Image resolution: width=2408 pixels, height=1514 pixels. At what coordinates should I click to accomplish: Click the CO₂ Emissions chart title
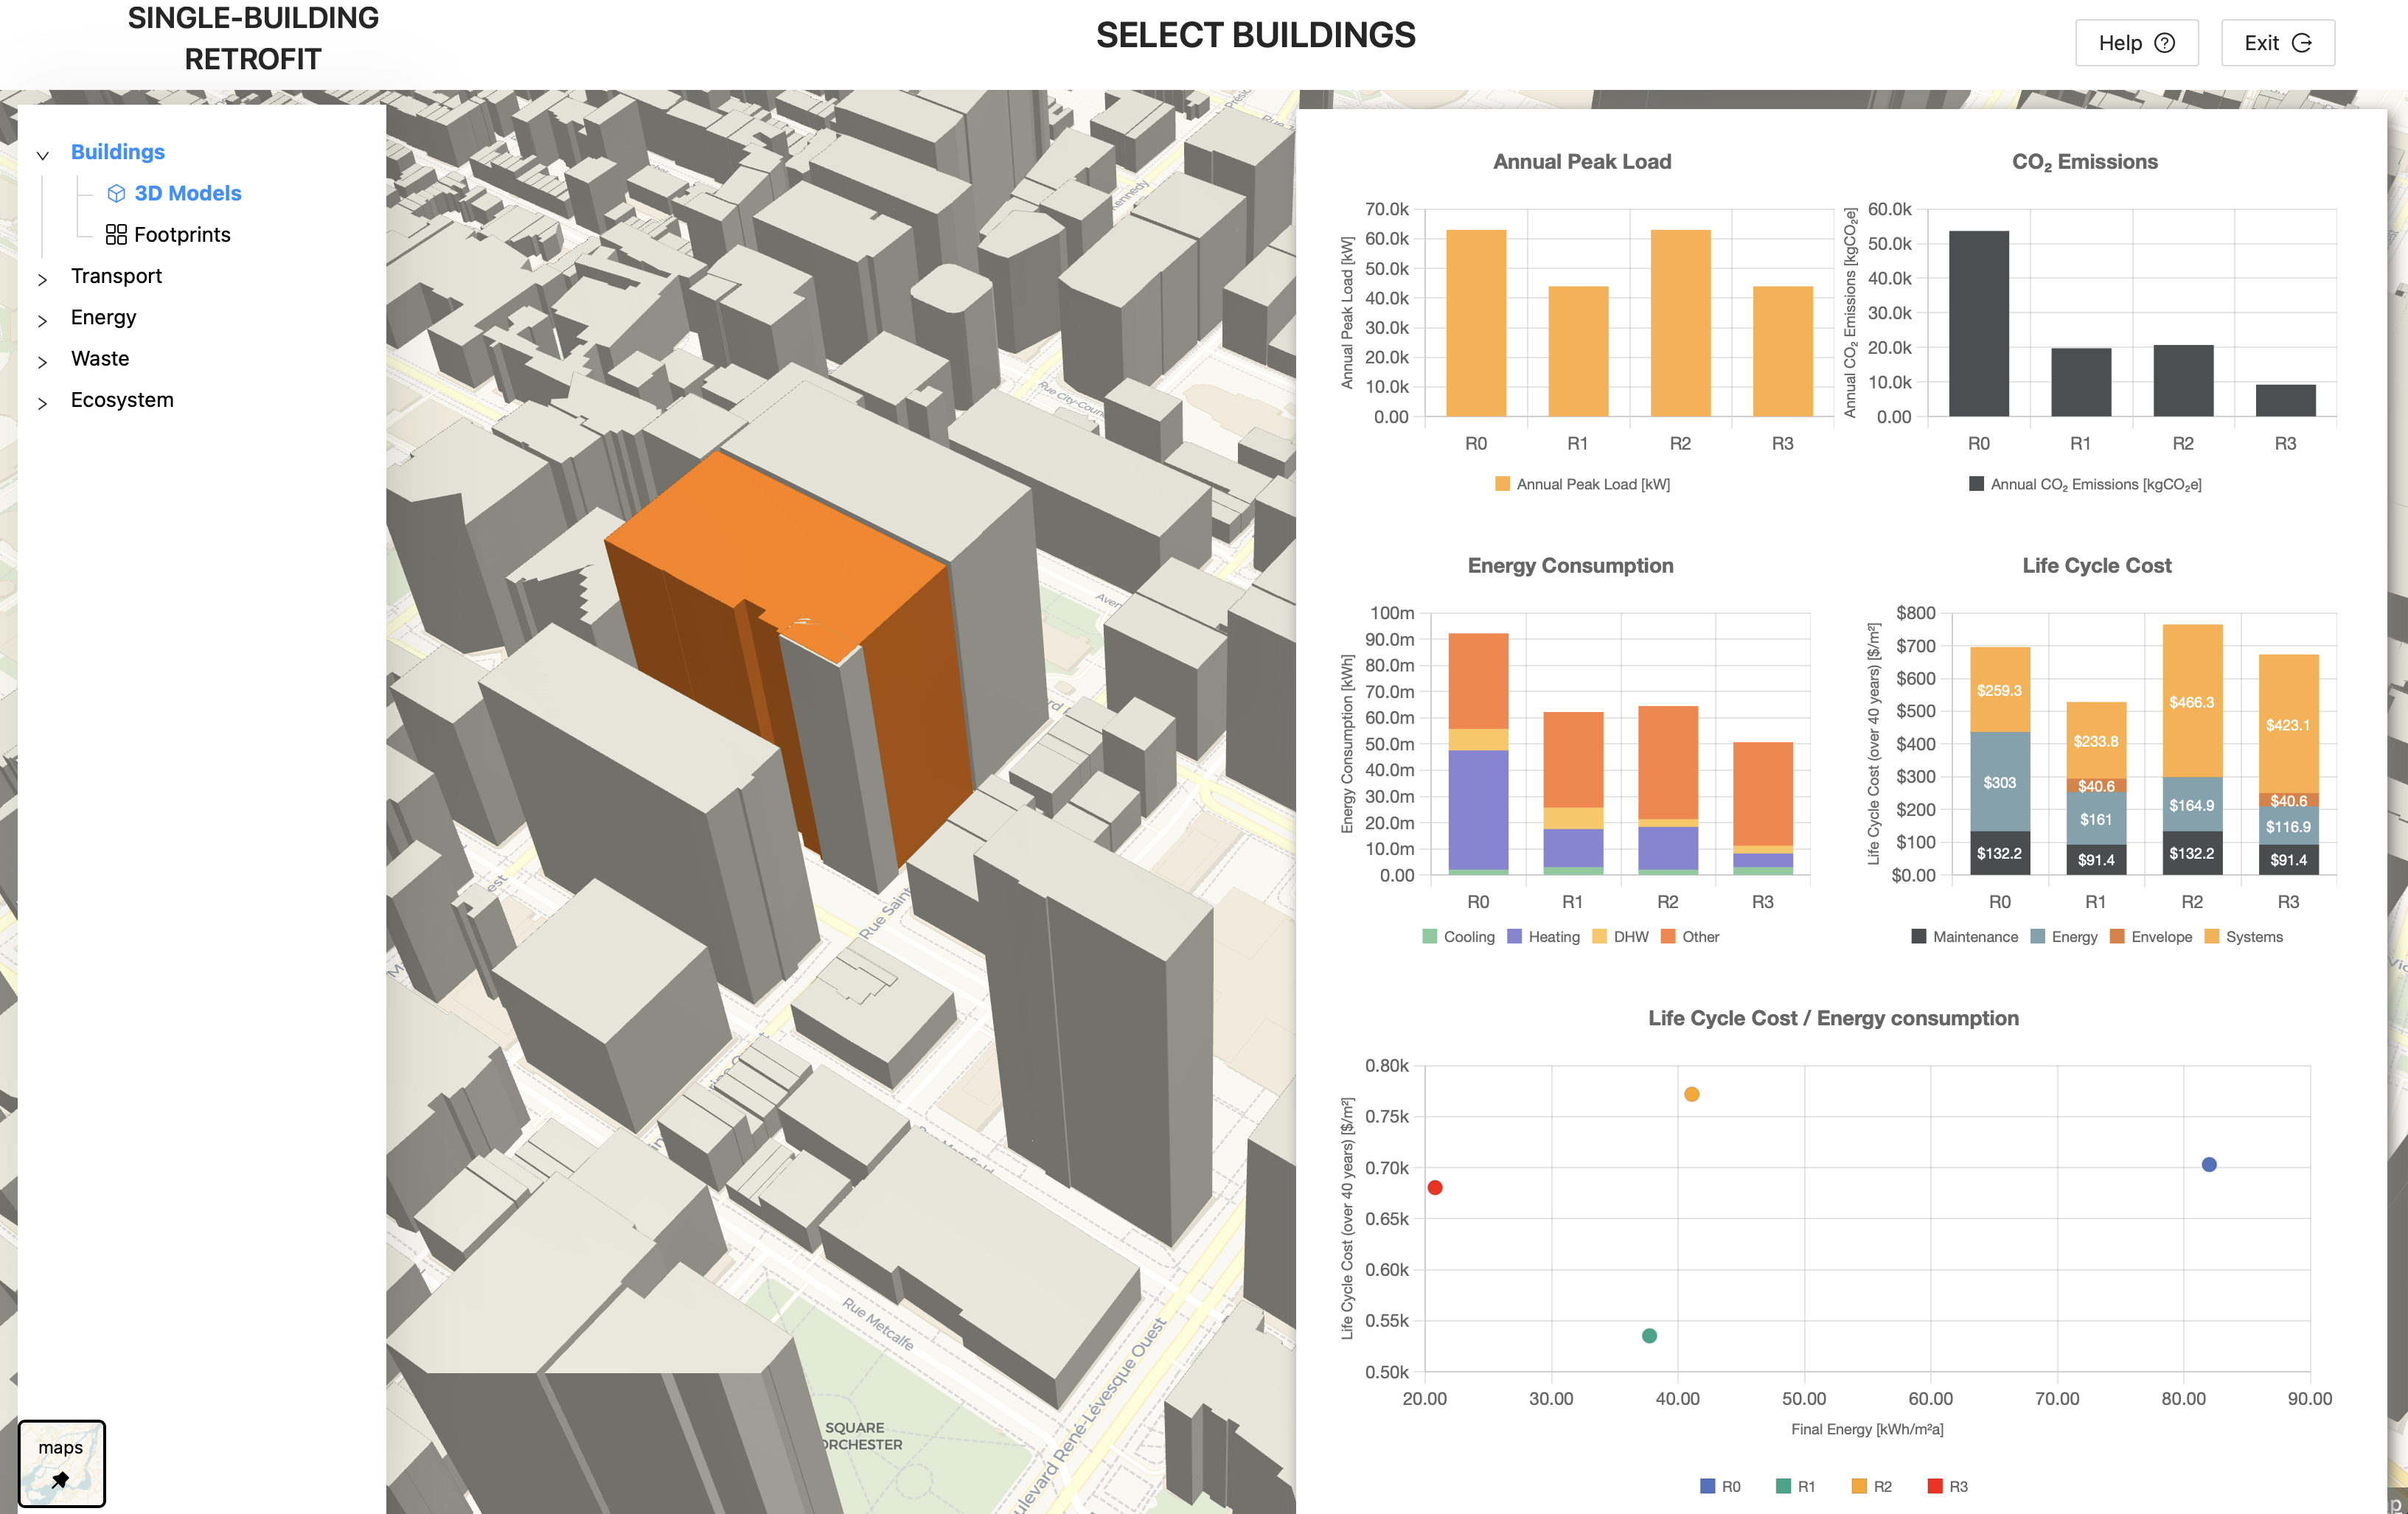[x=2084, y=162]
